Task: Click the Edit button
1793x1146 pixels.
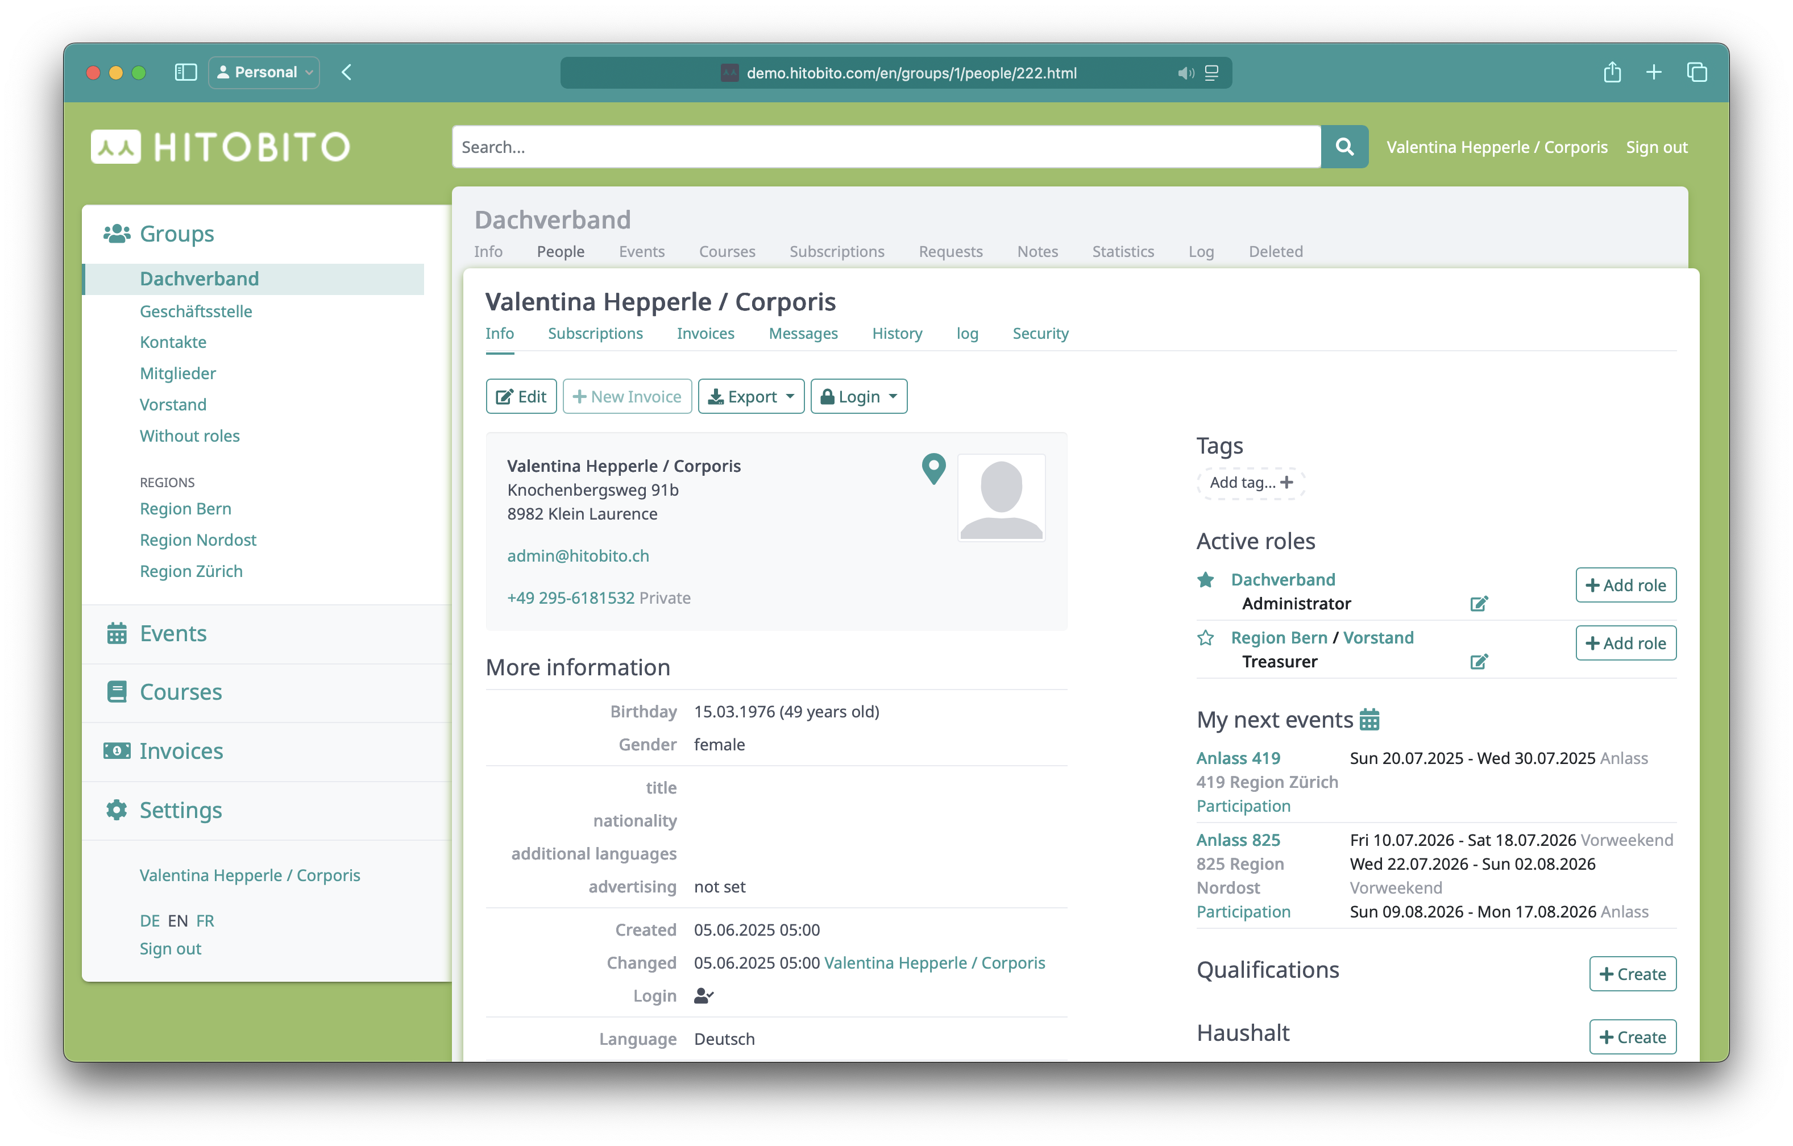Action: [x=521, y=396]
